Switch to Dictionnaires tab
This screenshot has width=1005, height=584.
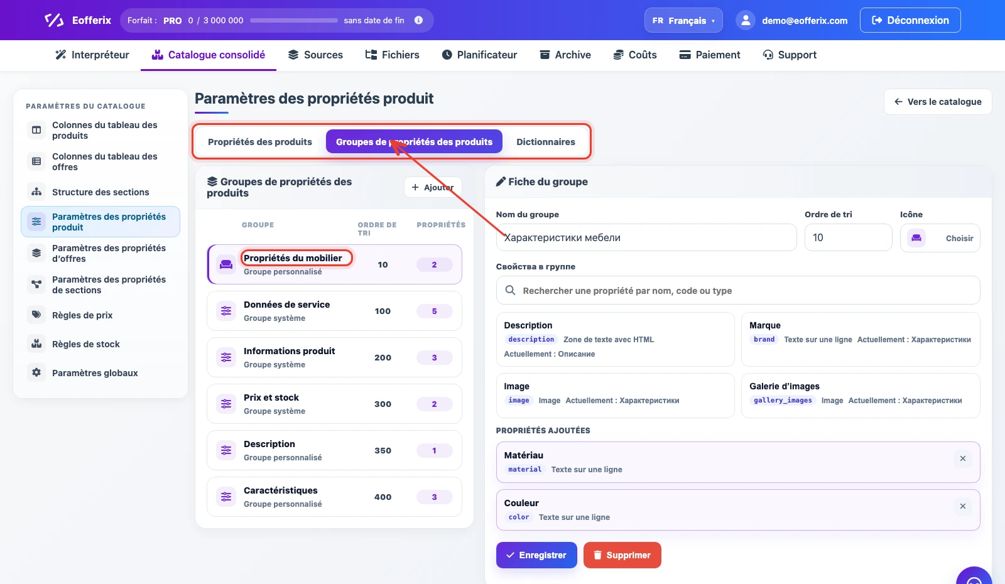546,142
